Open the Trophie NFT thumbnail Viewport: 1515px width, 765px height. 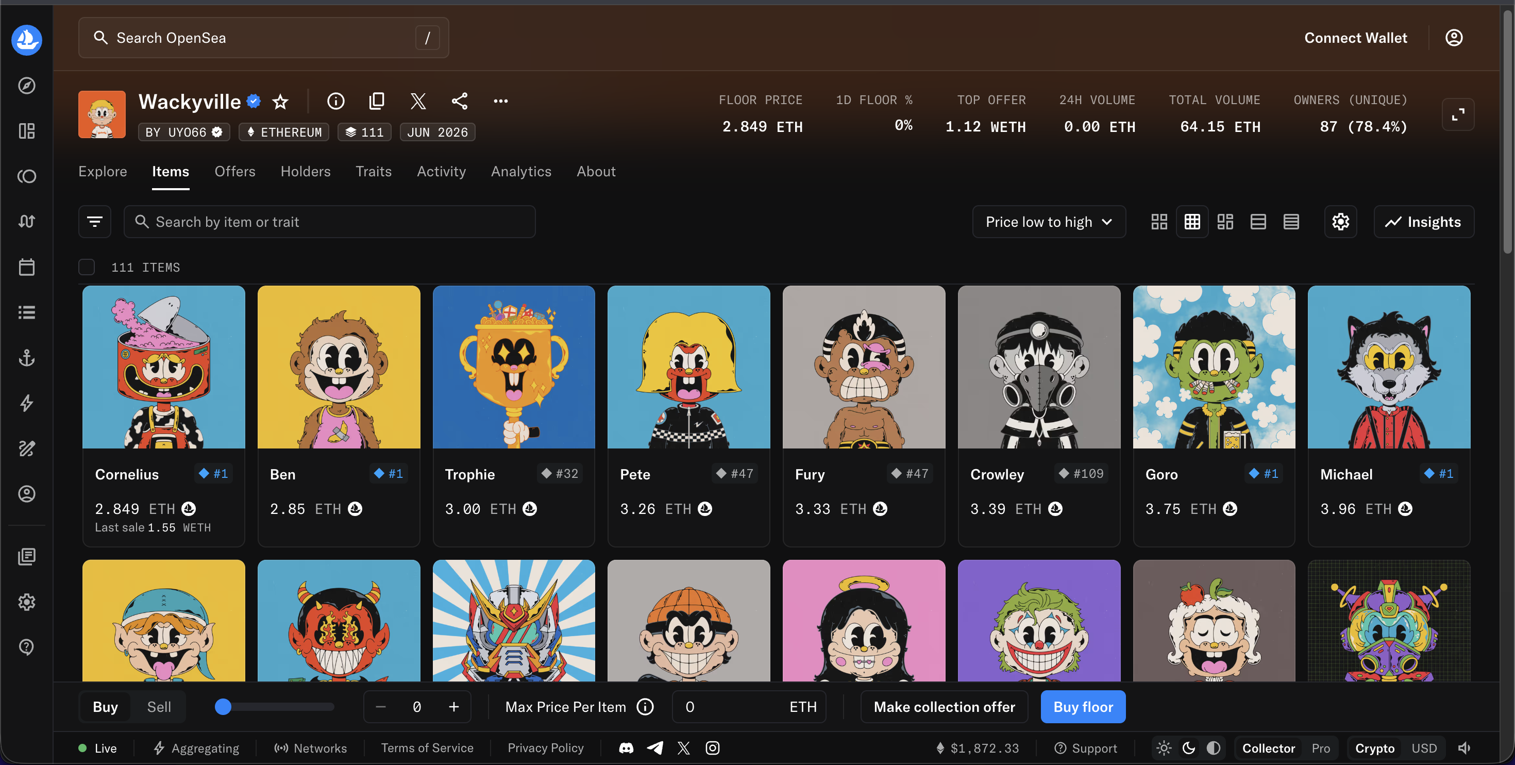(x=513, y=367)
